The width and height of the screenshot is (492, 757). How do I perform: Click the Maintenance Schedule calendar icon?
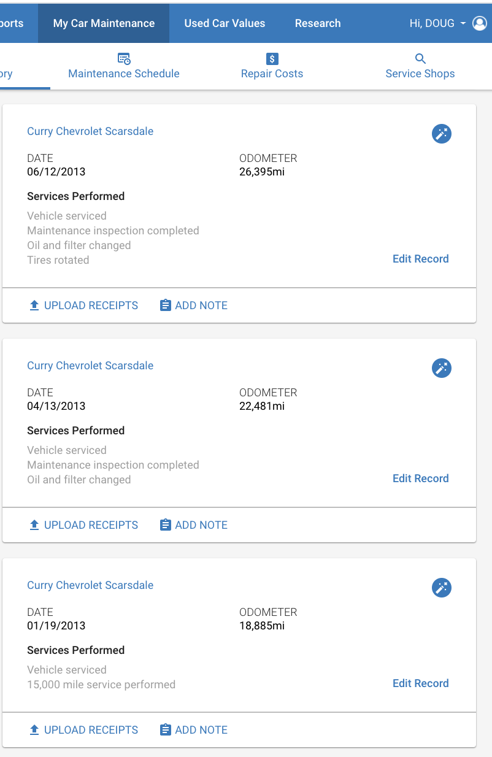click(124, 59)
